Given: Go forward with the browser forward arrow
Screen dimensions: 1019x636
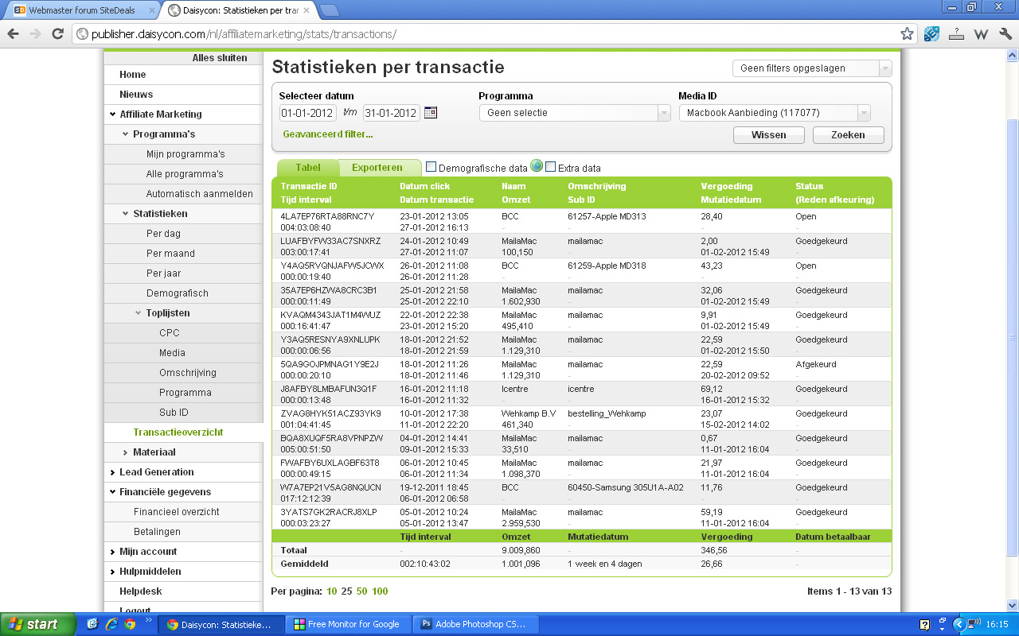Looking at the screenshot, I should pyautogui.click(x=35, y=34).
